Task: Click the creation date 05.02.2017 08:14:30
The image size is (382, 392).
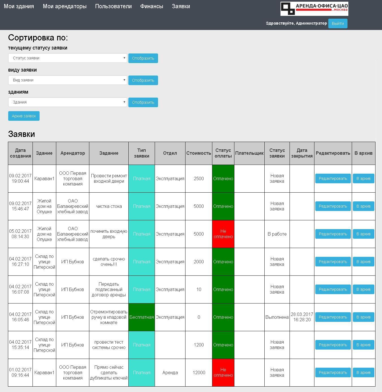Action: point(20,234)
